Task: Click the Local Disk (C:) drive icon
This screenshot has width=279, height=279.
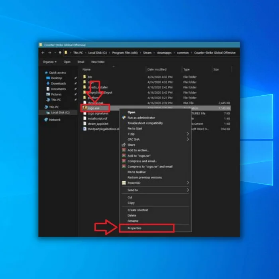Action: pyautogui.click(x=48, y=112)
